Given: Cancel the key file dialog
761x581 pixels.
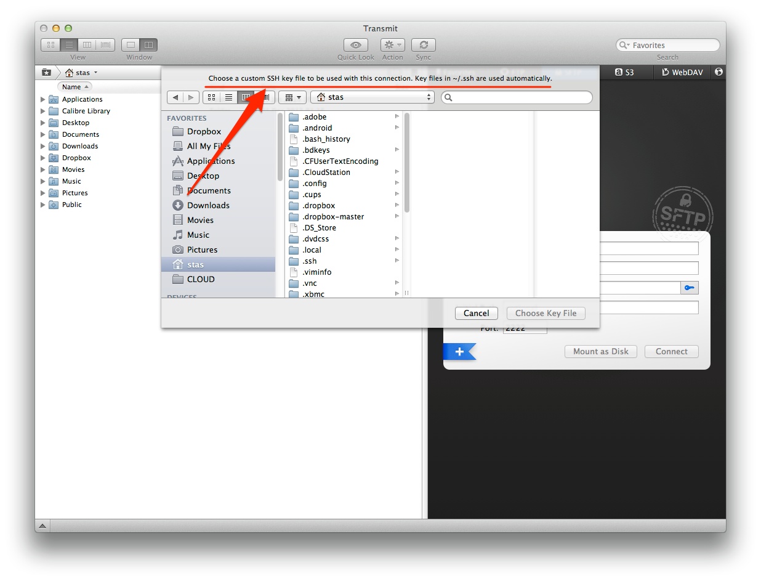Looking at the screenshot, I should pos(477,313).
